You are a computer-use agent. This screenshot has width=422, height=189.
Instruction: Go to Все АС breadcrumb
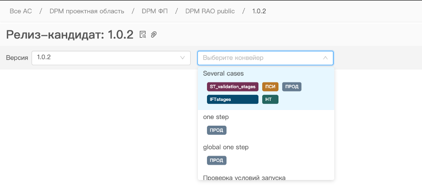point(21,11)
